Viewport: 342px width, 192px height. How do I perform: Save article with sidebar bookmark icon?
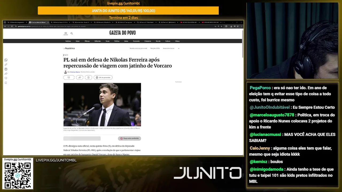(x=6, y=83)
